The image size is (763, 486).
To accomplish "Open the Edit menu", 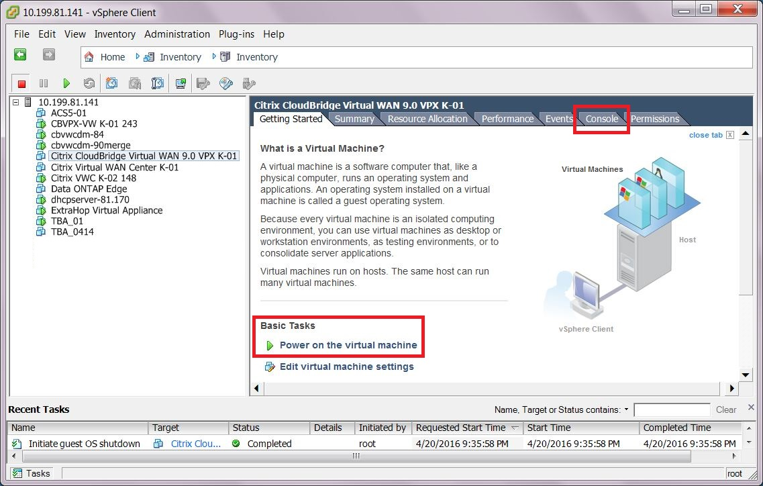I will click(47, 34).
